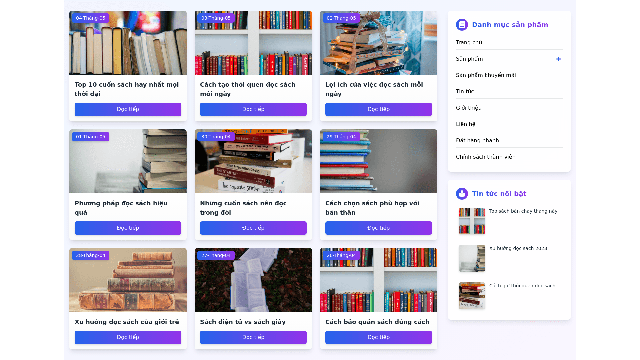Click the 04-Tháng-05 date badge
The height and width of the screenshot is (360, 640).
91,18
